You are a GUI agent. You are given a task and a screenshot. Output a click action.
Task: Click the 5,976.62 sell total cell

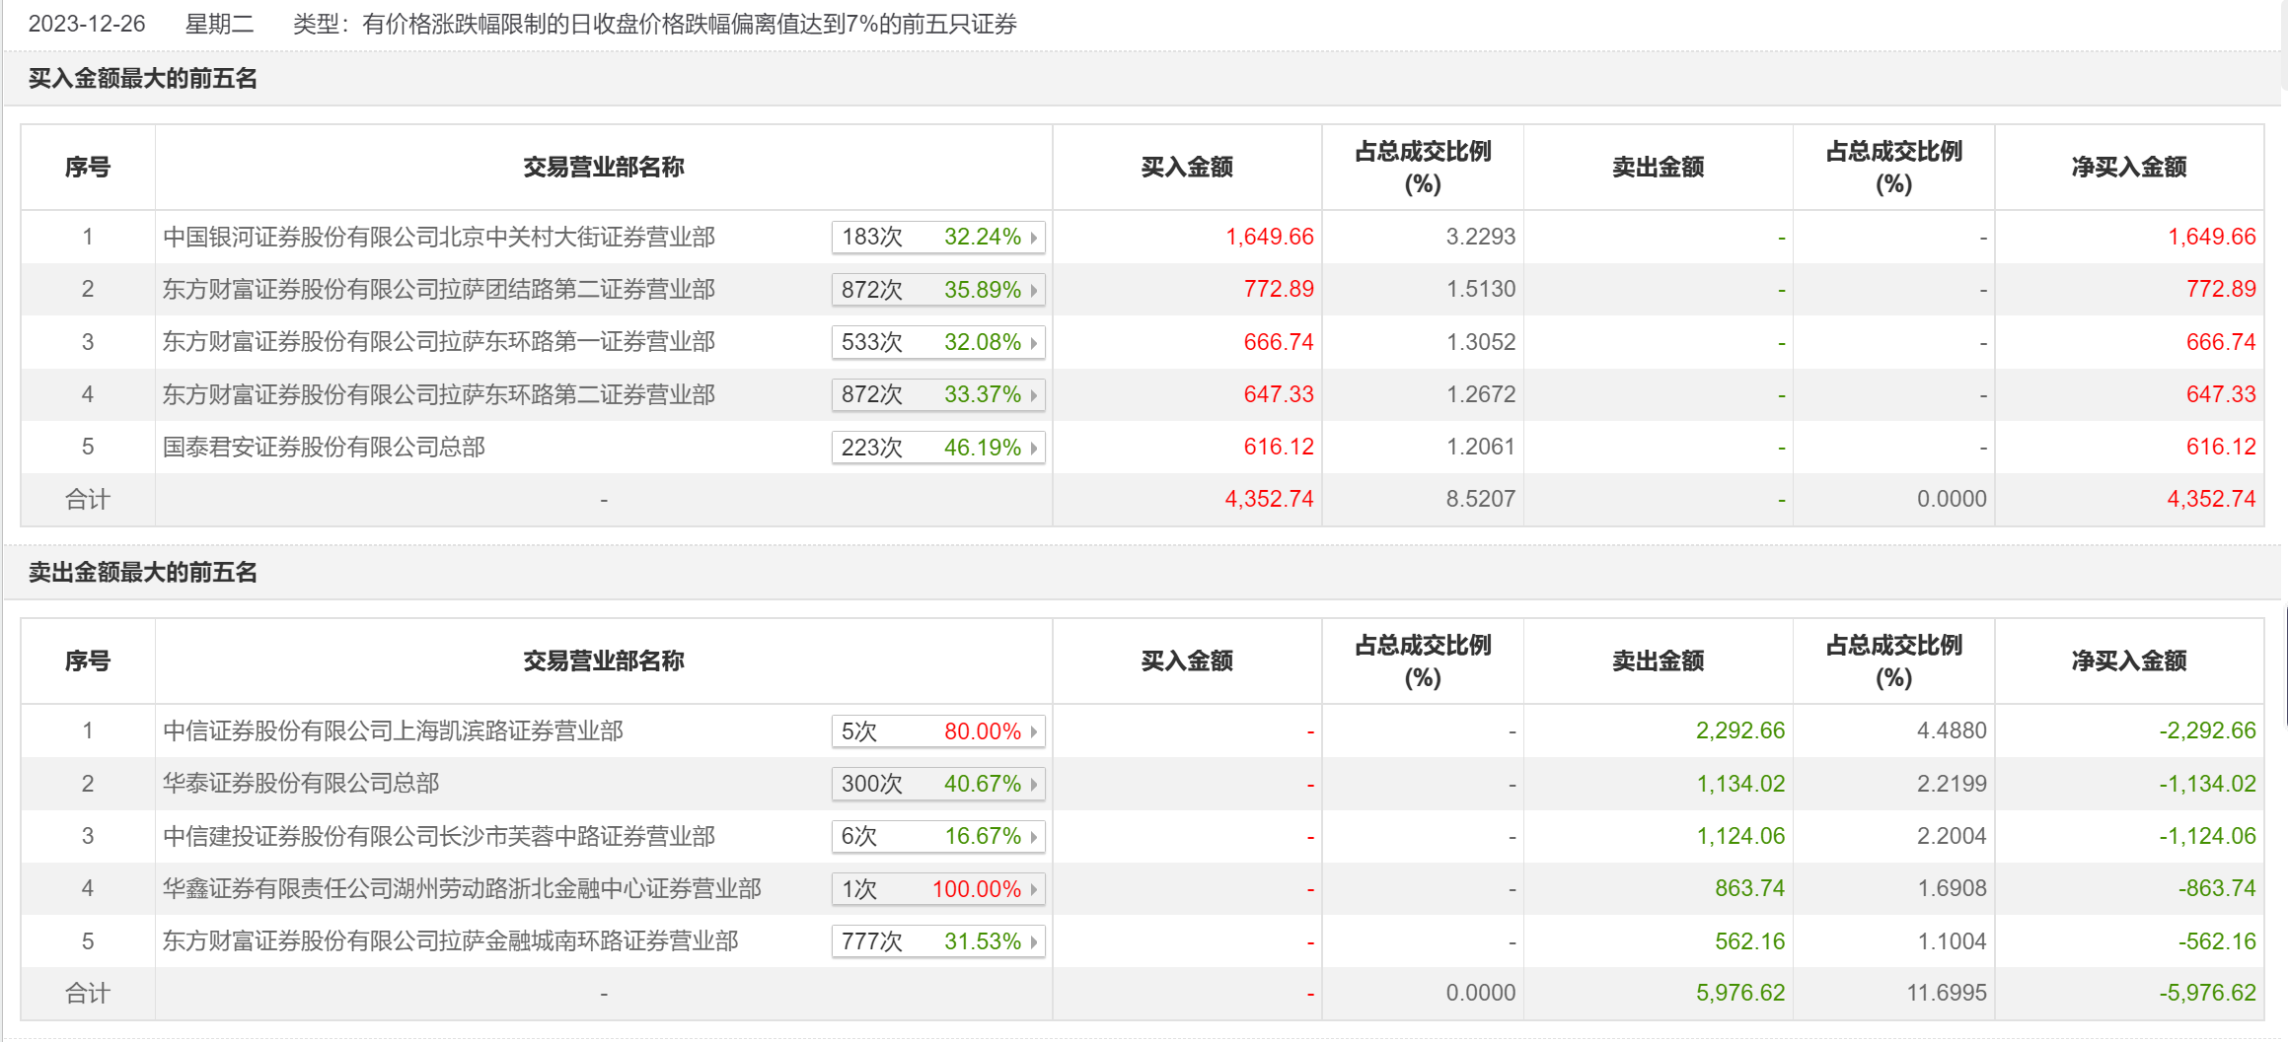(1740, 993)
